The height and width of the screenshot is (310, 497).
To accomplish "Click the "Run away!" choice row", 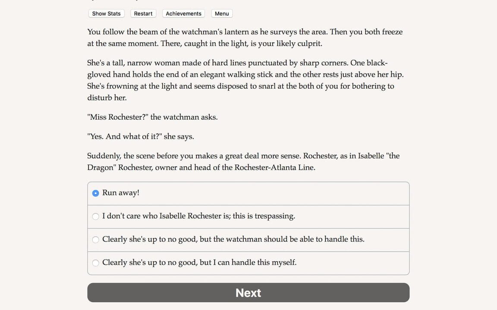I will point(248,193).
